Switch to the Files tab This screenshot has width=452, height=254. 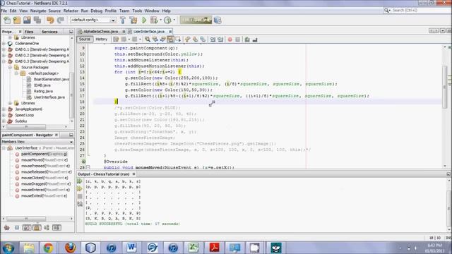click(x=29, y=32)
